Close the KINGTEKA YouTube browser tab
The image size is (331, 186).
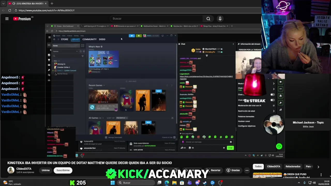(x=45, y=4)
